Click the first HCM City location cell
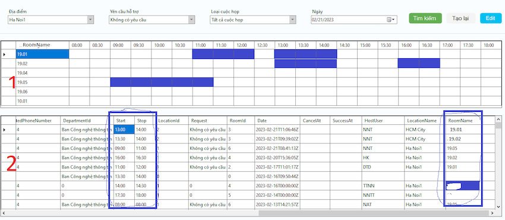Image resolution: width=505 pixels, height=220 pixels. (425, 130)
